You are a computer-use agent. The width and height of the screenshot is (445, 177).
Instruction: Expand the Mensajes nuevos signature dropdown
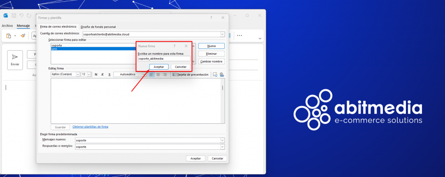pos(222,140)
